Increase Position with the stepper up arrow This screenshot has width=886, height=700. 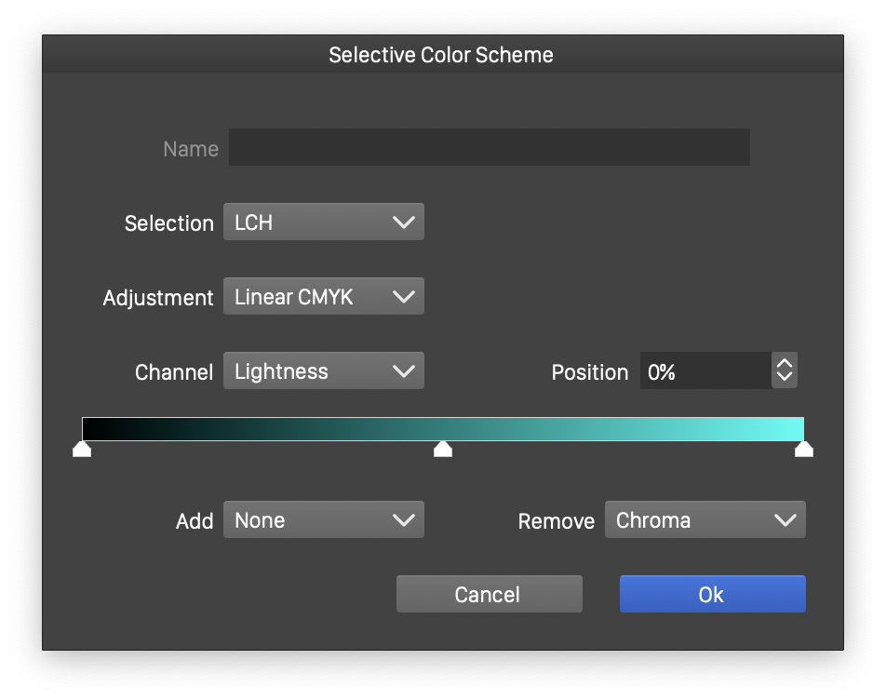coord(785,364)
